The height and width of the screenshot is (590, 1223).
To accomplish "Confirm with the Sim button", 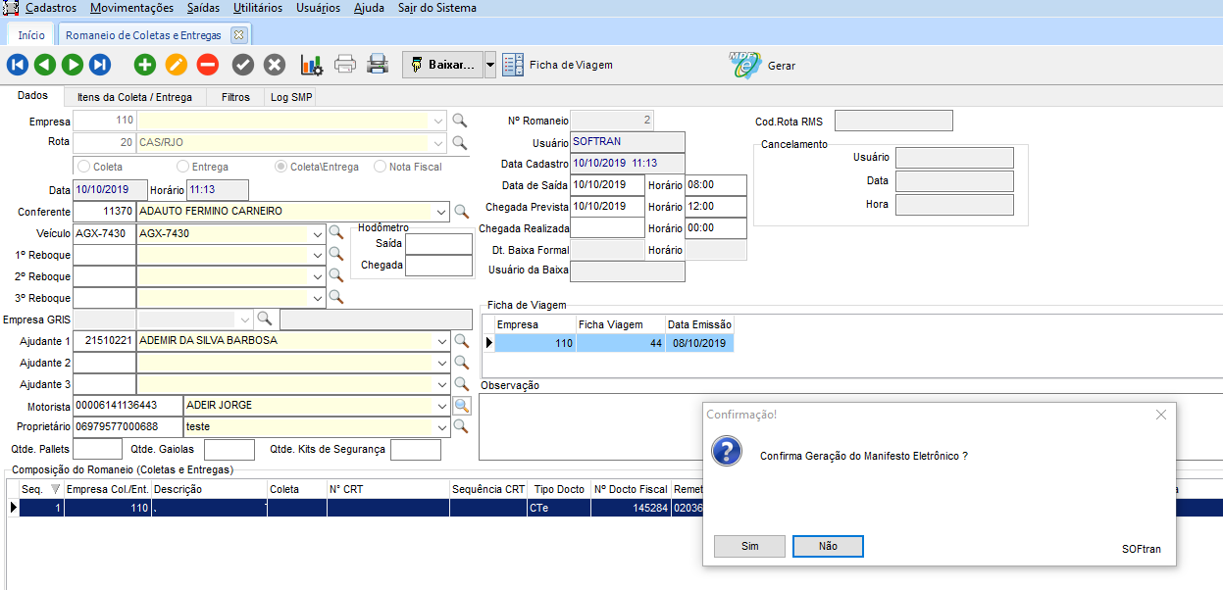I will 749,546.
